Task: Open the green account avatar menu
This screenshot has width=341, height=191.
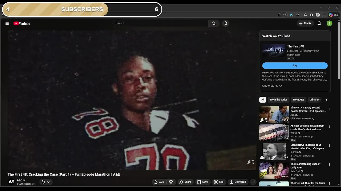Action: (x=330, y=23)
